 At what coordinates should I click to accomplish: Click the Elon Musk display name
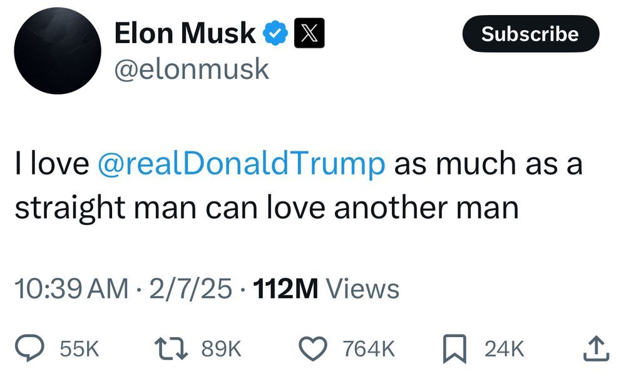pos(185,33)
